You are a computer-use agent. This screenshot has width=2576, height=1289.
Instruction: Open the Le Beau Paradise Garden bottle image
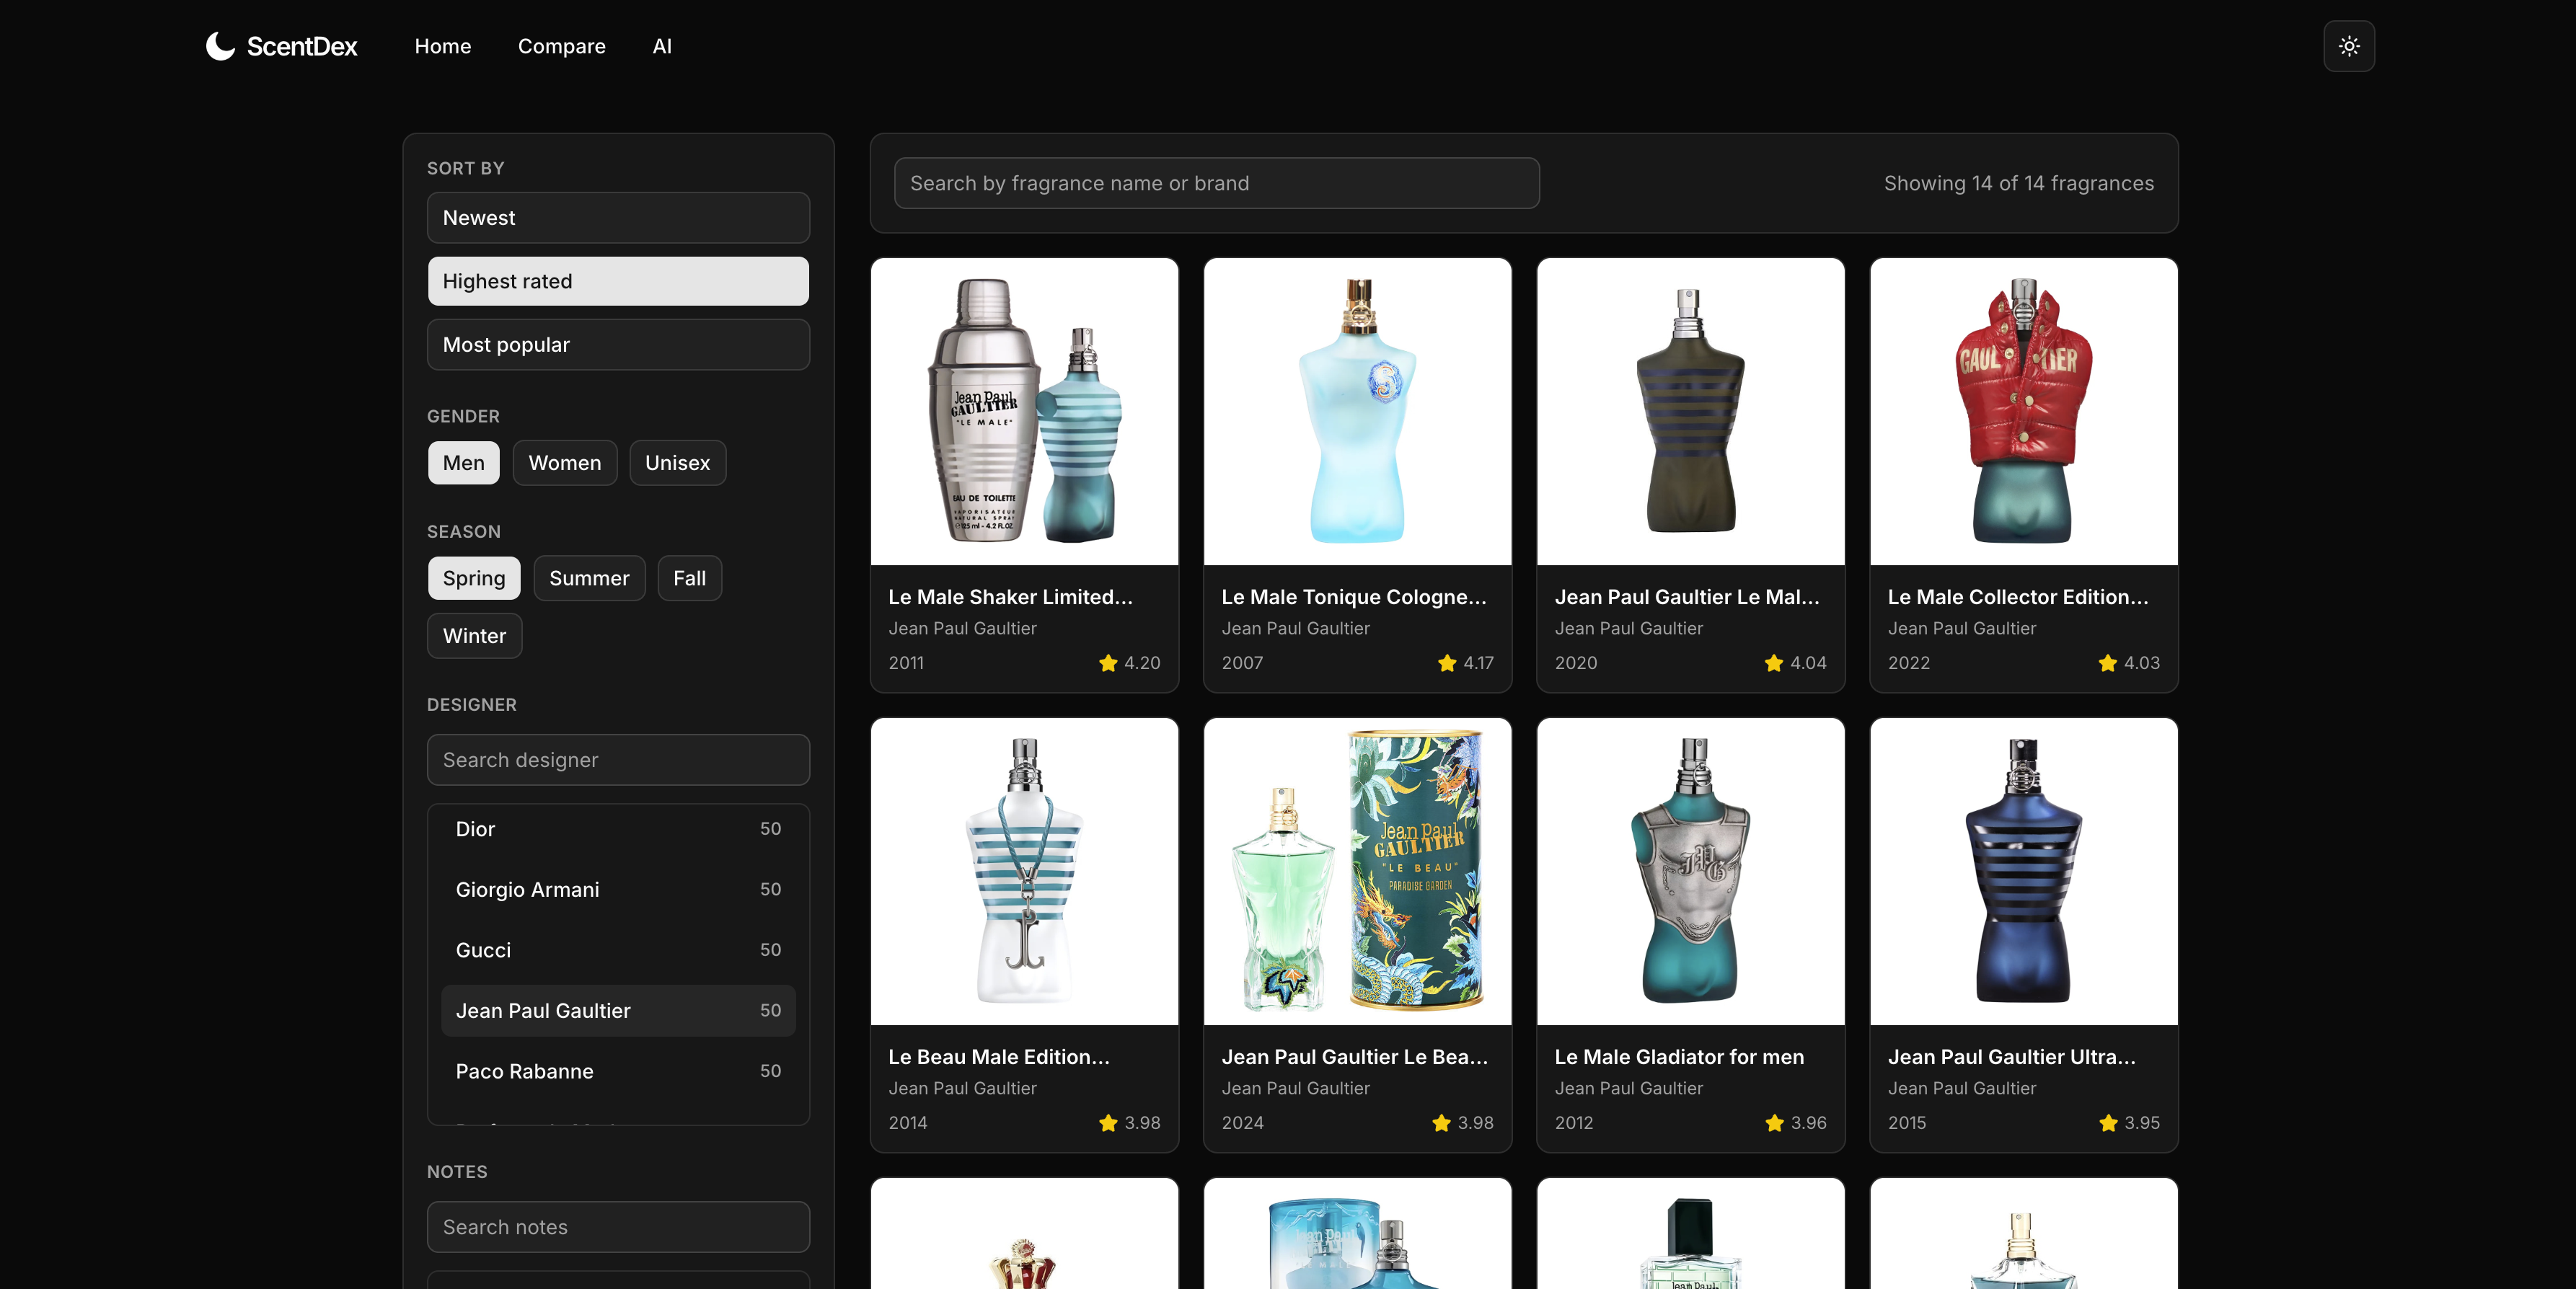pyautogui.click(x=1357, y=871)
